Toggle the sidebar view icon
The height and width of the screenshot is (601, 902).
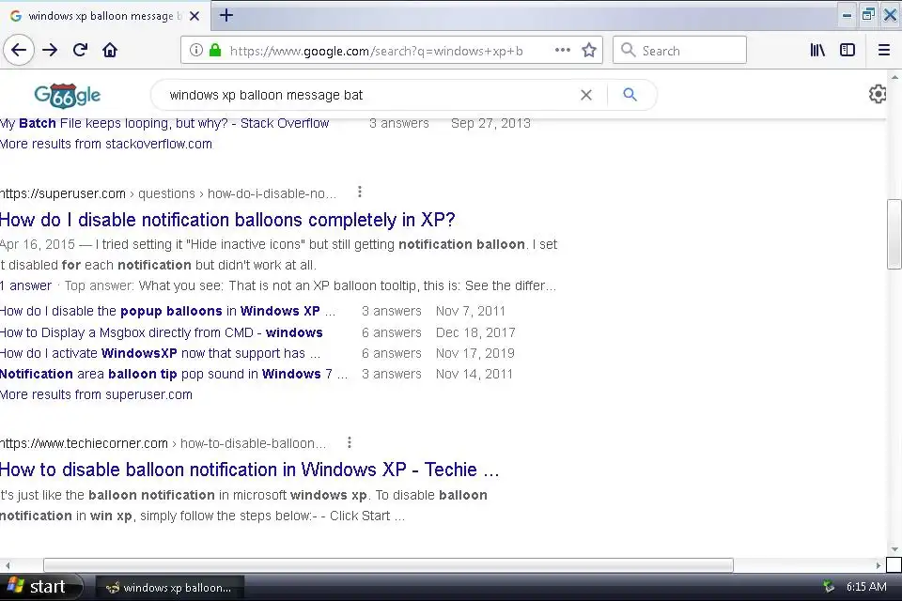(x=848, y=50)
